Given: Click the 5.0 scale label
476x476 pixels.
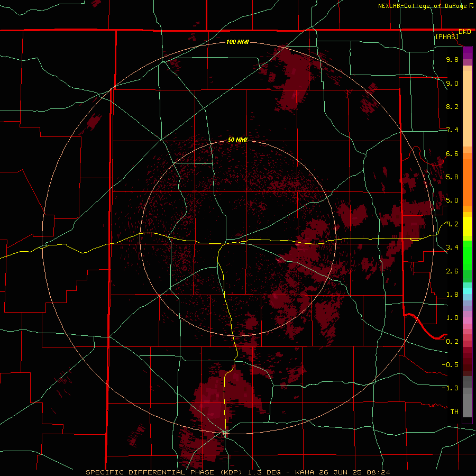Looking at the screenshot, I should [x=452, y=200].
